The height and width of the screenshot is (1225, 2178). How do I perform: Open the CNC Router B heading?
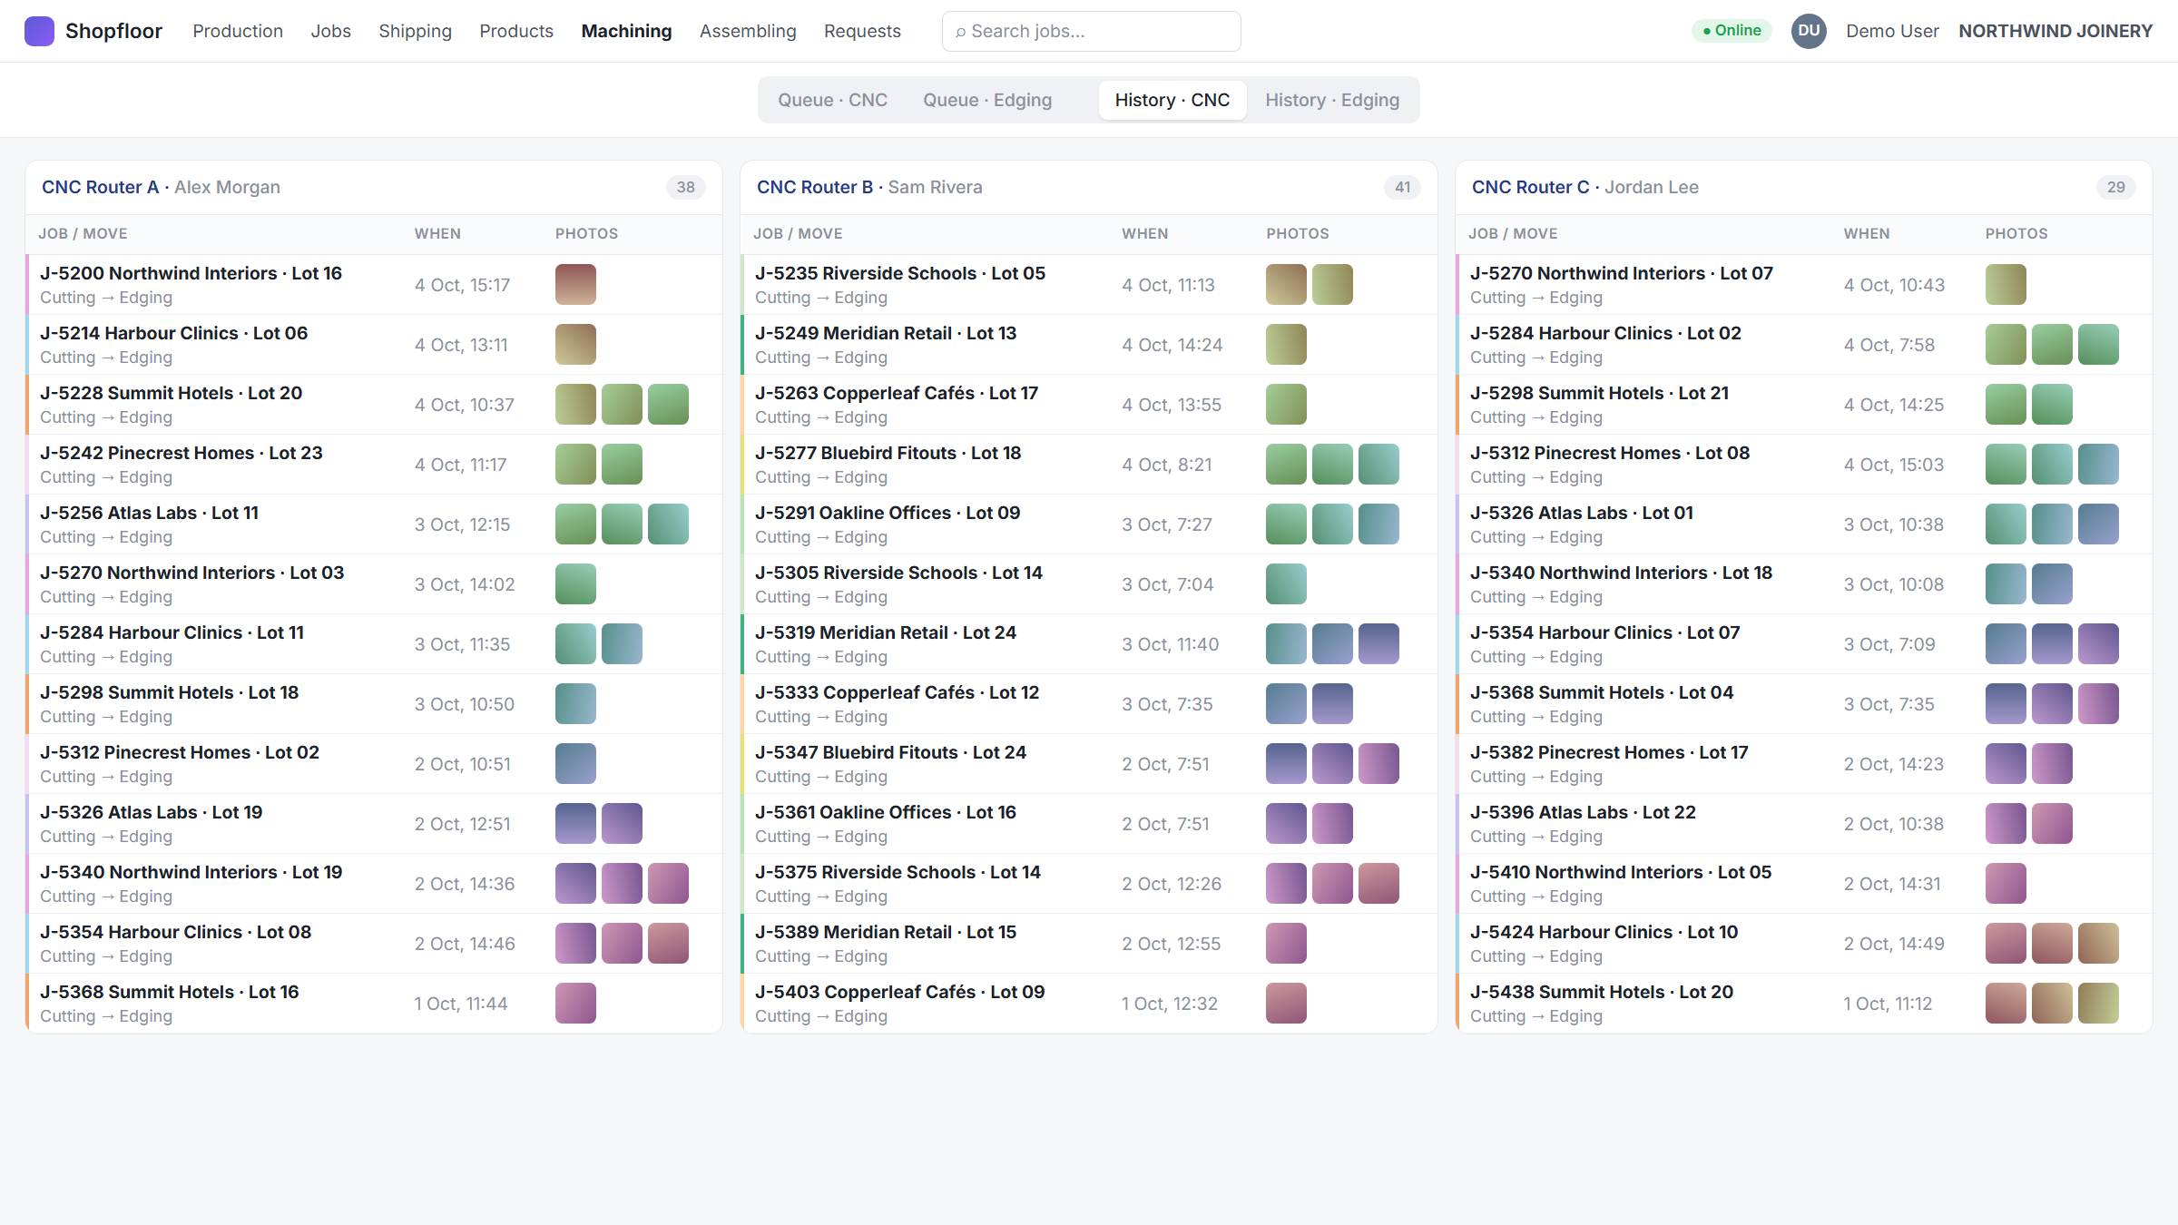(x=815, y=187)
